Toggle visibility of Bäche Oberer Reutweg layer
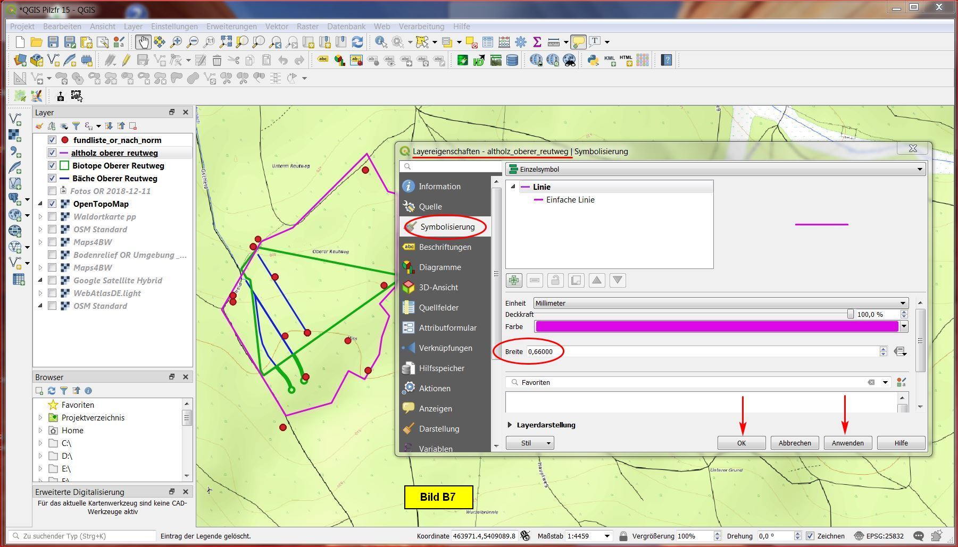 click(x=52, y=179)
